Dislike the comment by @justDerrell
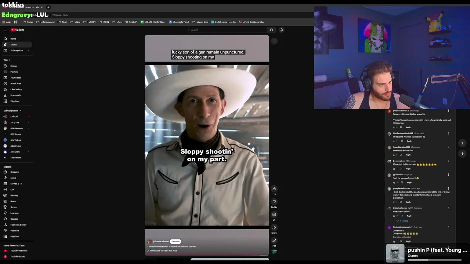 point(402,183)
